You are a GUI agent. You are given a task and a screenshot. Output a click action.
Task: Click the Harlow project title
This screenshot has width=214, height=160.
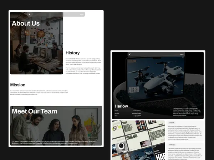121,106
